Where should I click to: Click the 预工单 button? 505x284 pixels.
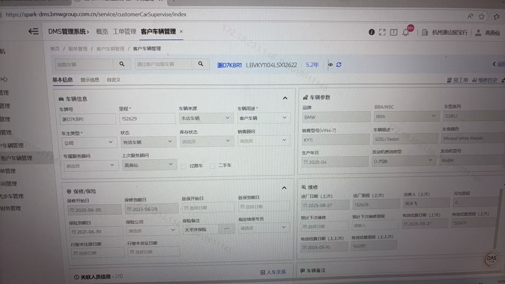click(x=458, y=80)
